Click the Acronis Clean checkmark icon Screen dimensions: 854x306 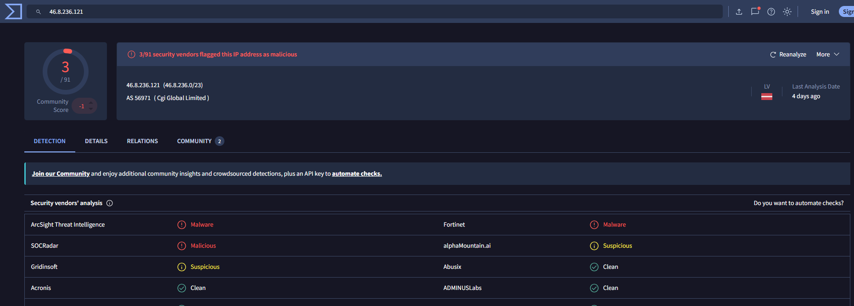tap(182, 288)
